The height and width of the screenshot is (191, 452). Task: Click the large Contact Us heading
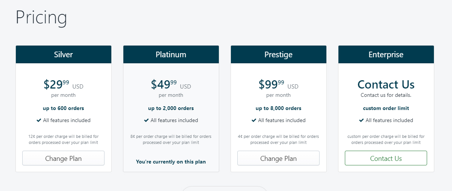click(x=386, y=84)
